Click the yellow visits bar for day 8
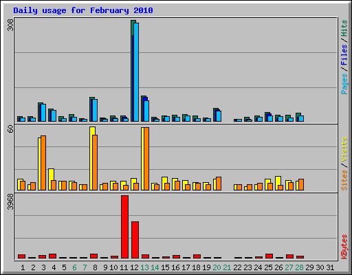352x275 pixels. (91, 158)
